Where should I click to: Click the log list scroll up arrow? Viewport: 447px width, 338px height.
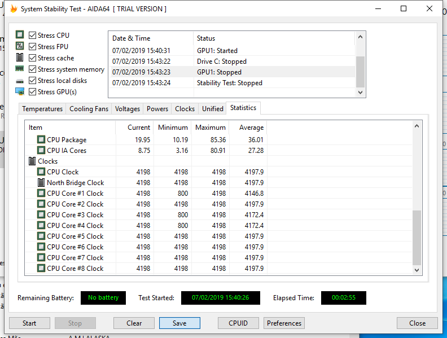pyautogui.click(x=360, y=37)
